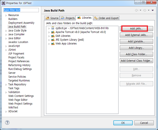Expand the JRE System Library entry

(49, 40)
